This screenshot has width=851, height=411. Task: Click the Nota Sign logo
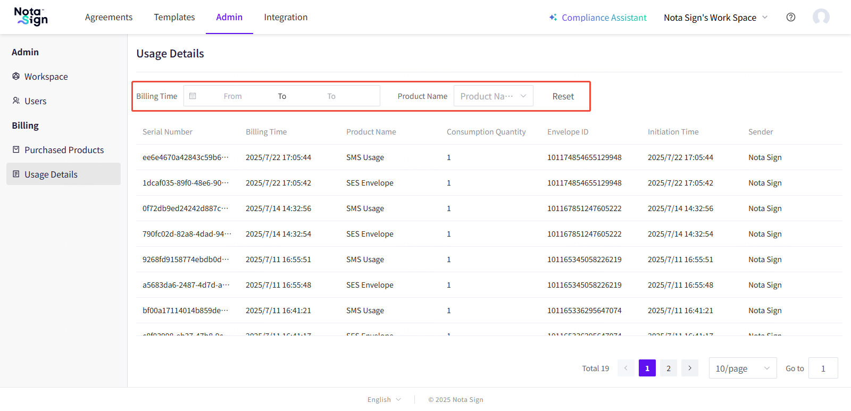point(31,17)
